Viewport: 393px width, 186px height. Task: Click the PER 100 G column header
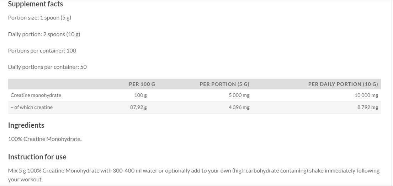tap(142, 84)
